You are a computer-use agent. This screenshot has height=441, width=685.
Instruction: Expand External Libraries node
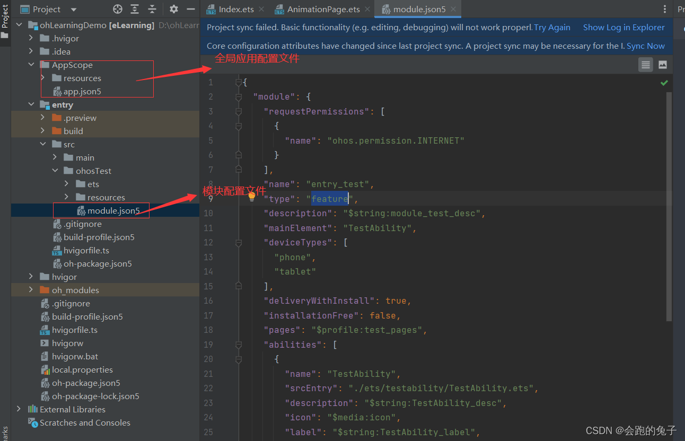click(x=19, y=409)
